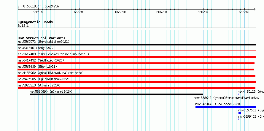Screen dimensions: 264x131
Task: Click the Cytogenetic Bands track title
Action: (x=35, y=22)
